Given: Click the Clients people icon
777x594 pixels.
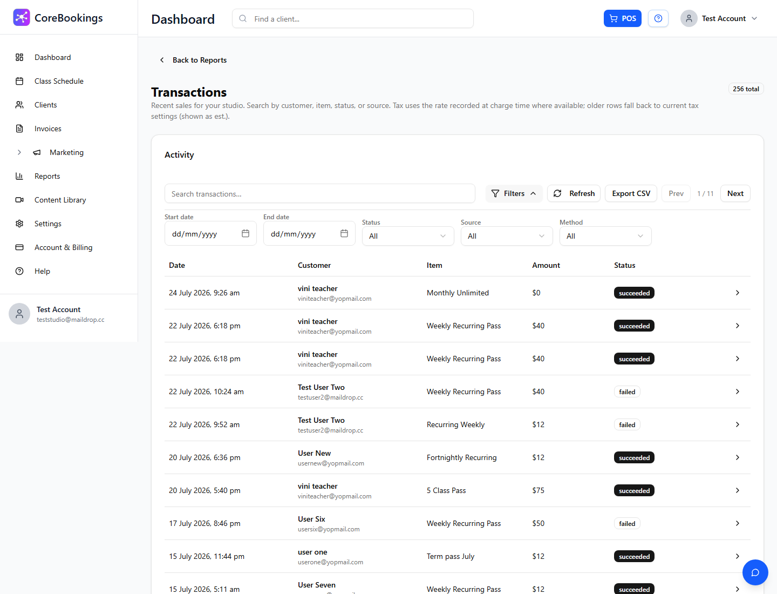Looking at the screenshot, I should 19,105.
